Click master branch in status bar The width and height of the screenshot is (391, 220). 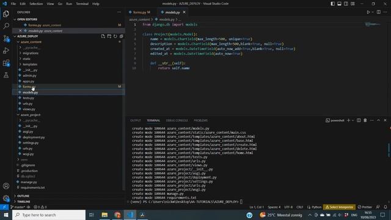tap(18, 207)
